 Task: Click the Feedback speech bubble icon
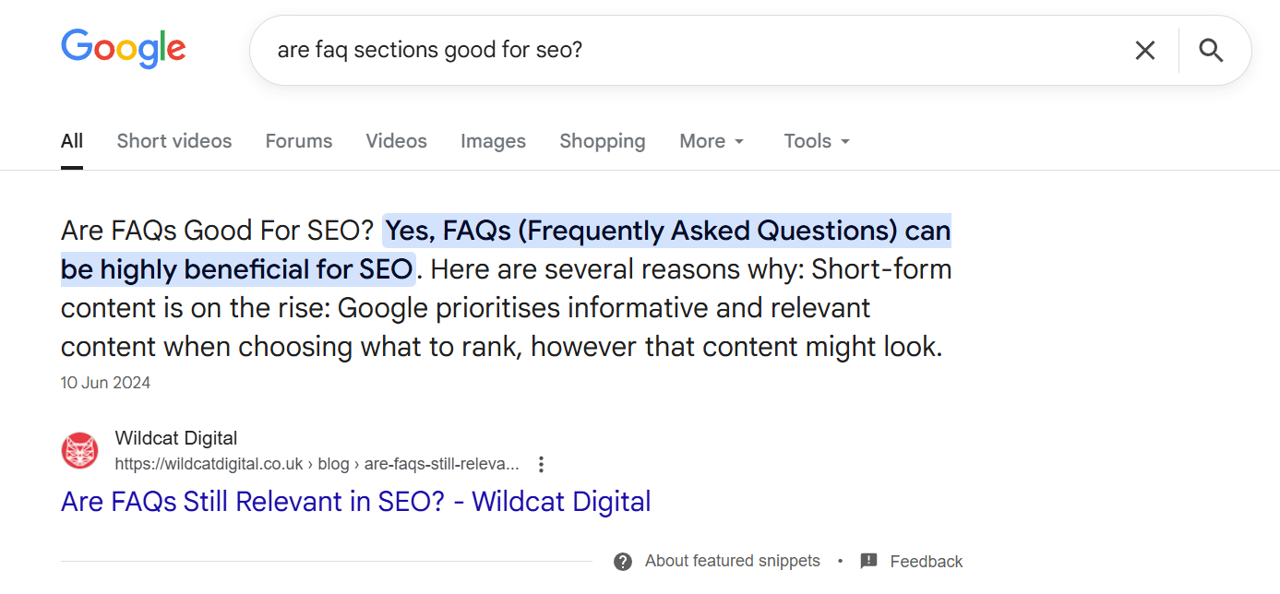[868, 562]
